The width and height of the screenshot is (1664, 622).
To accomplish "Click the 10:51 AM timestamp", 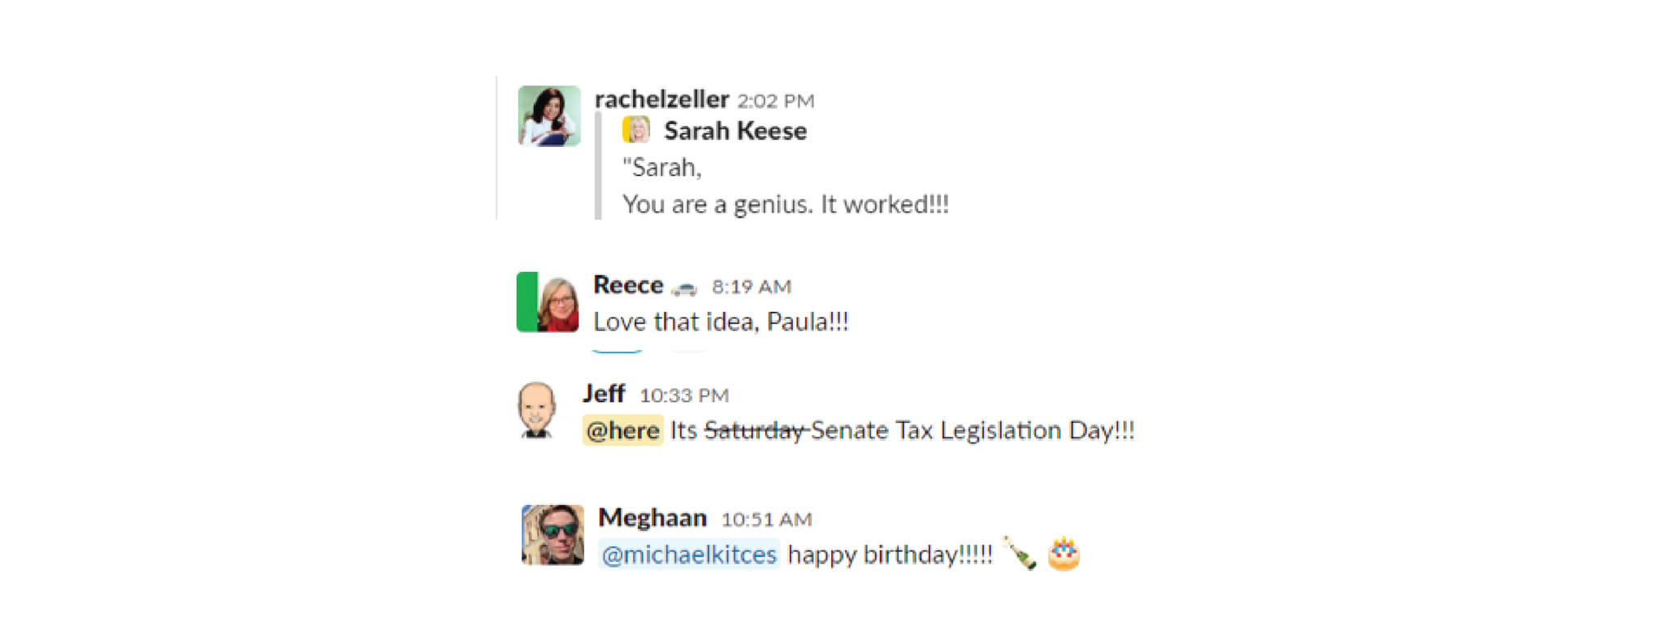I will pyautogui.click(x=766, y=520).
